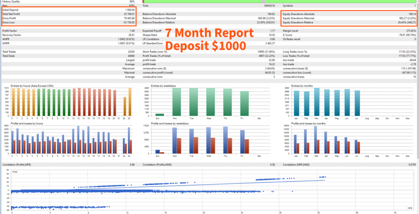Click hour 22 bar in Entries by hours

click(124, 106)
